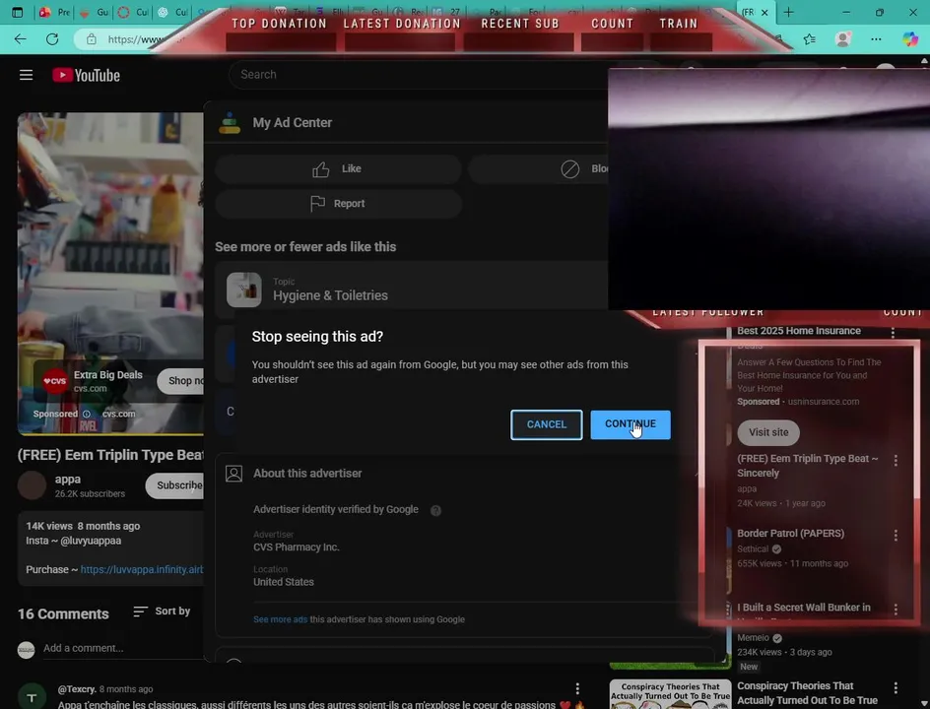Select the Hygiene & Toiletries topic row
Screen dimensions: 930x709
[412, 290]
